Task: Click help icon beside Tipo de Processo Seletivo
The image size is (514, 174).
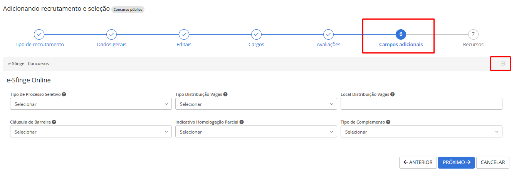Action: click(64, 94)
